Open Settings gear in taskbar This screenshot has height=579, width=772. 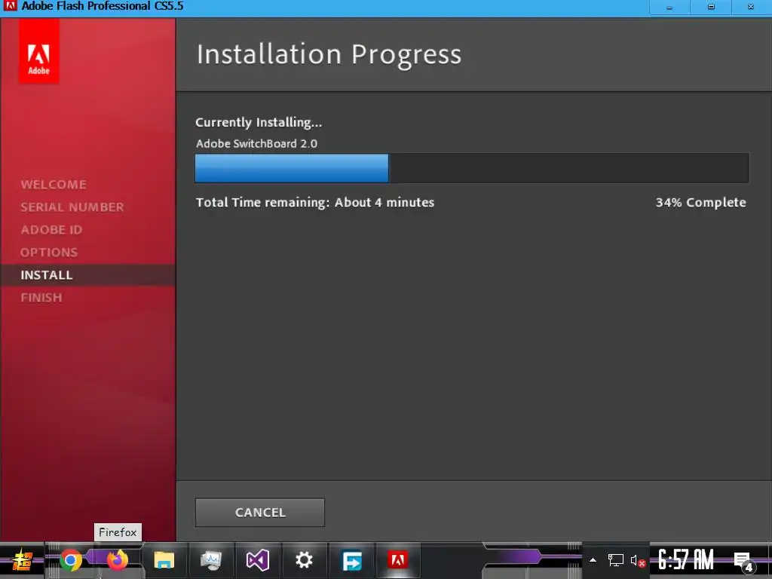[x=304, y=560]
